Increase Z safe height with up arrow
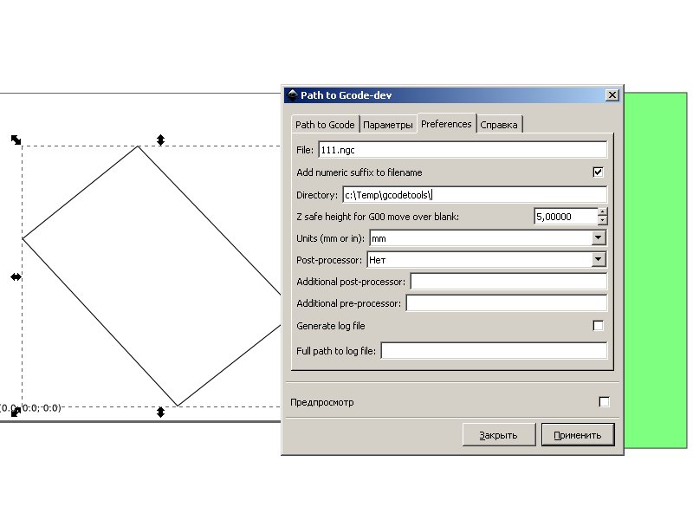 pyautogui.click(x=602, y=211)
